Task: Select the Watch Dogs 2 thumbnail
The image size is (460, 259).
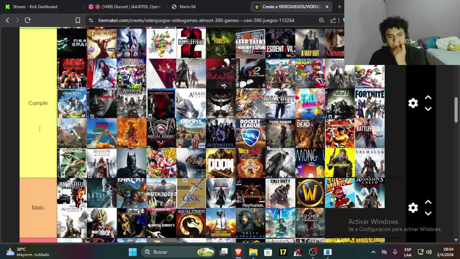Action: pos(161,193)
